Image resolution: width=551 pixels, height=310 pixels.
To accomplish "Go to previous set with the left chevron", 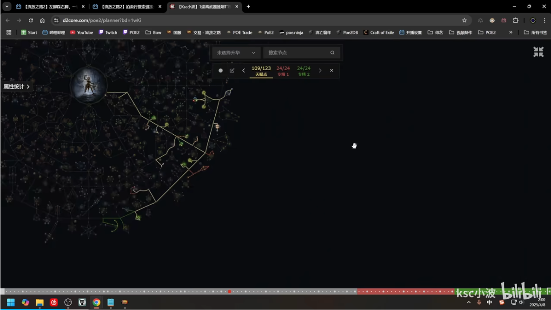I will (244, 71).
